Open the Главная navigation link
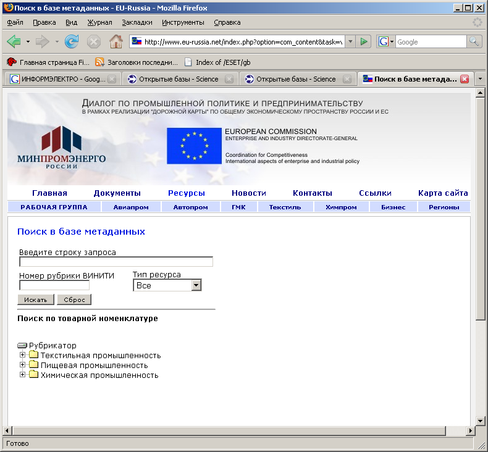488x452 pixels. coord(49,193)
